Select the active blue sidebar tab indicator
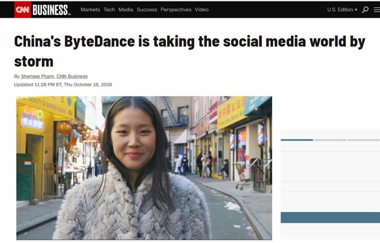The width and height of the screenshot is (380, 243). coord(297,140)
